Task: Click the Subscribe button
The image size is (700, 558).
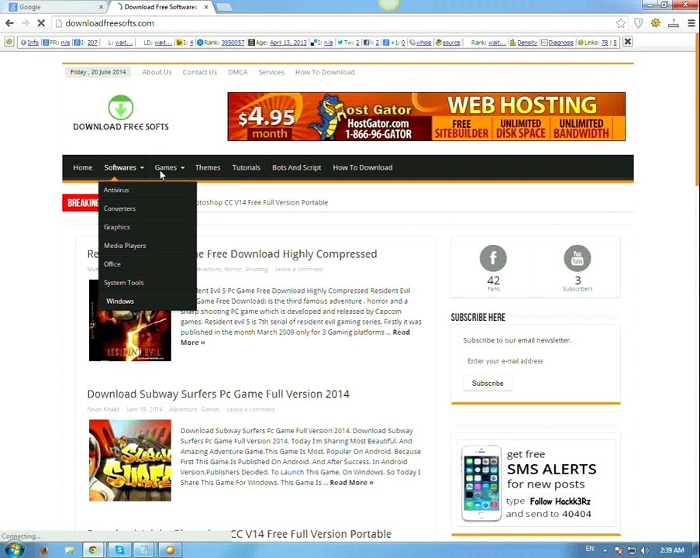Action: 488,384
